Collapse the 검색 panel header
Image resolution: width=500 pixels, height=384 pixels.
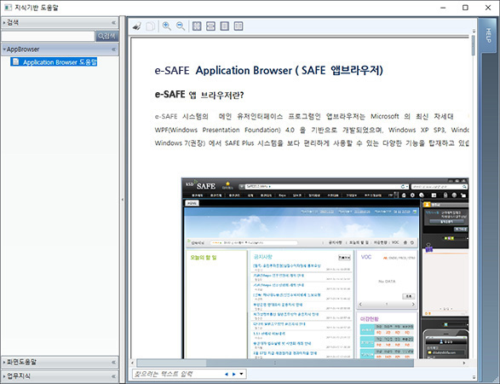click(x=60, y=22)
